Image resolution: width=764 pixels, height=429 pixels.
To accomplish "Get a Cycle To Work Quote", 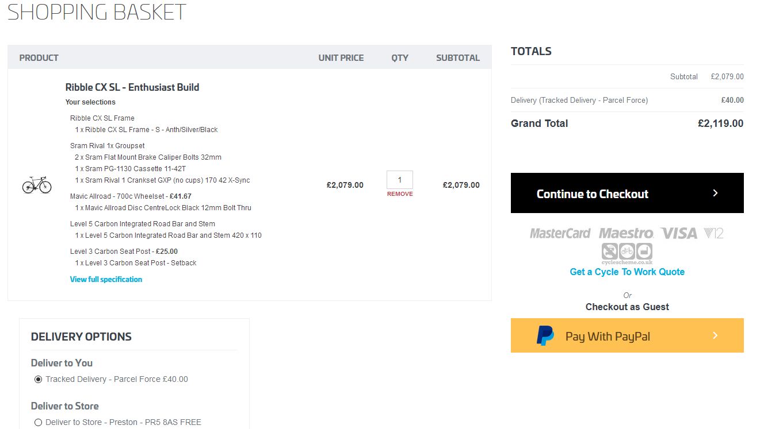I will pos(627,272).
